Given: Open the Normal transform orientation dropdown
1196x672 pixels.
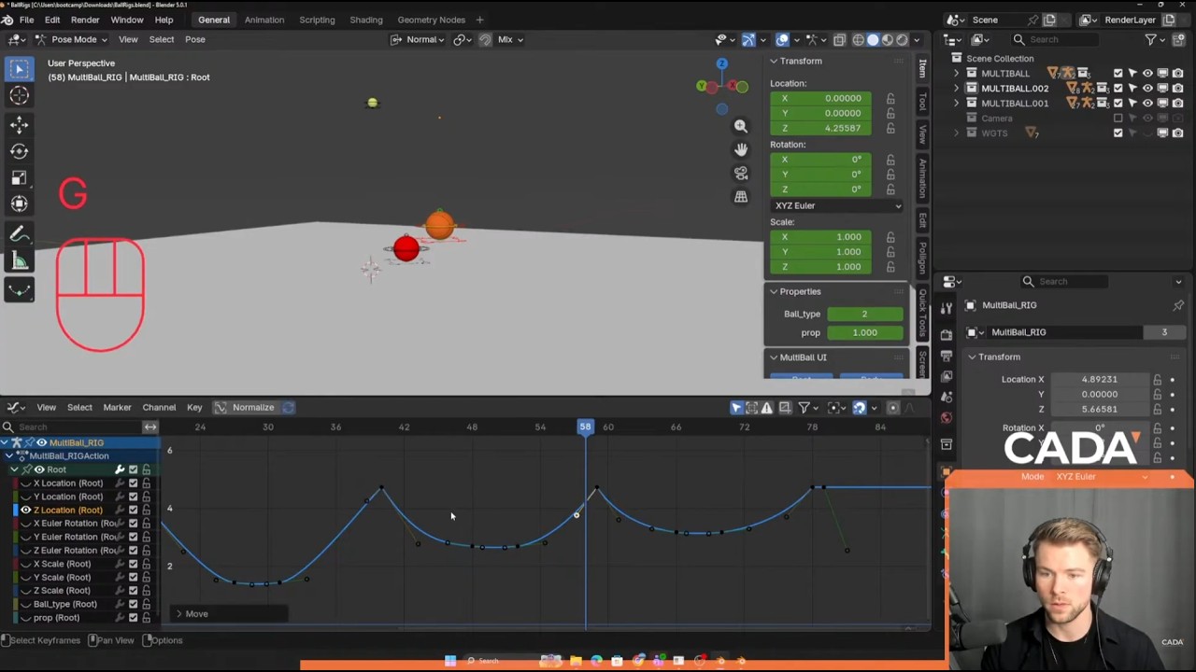Looking at the screenshot, I should [x=417, y=39].
